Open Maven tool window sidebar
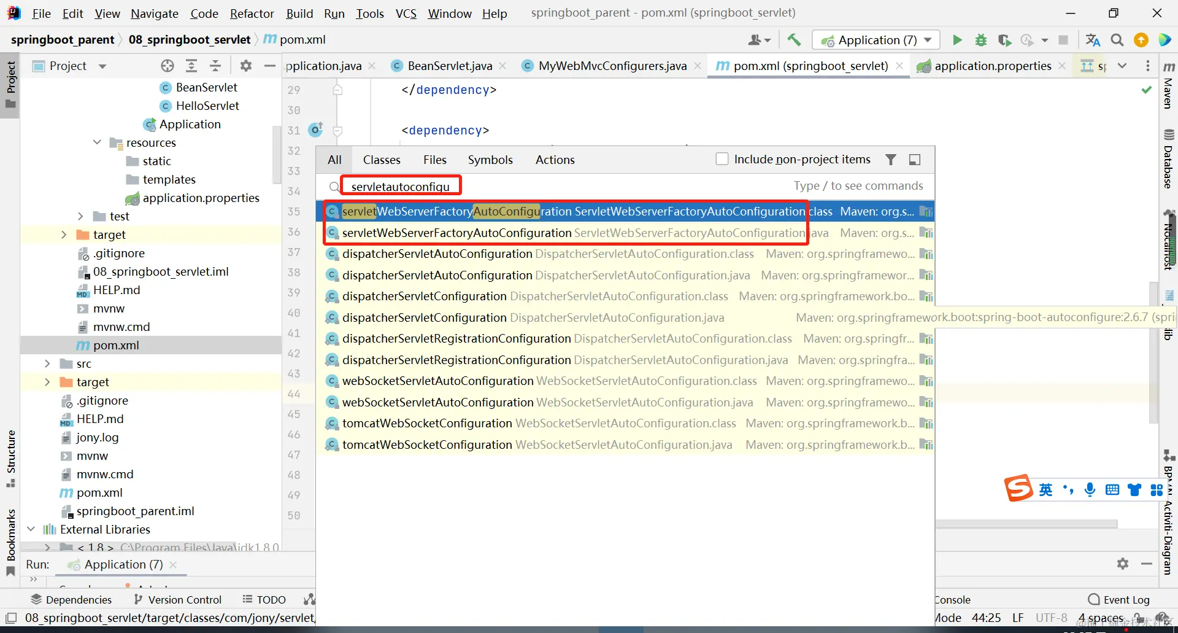Image resolution: width=1178 pixels, height=633 pixels. [x=1168, y=86]
